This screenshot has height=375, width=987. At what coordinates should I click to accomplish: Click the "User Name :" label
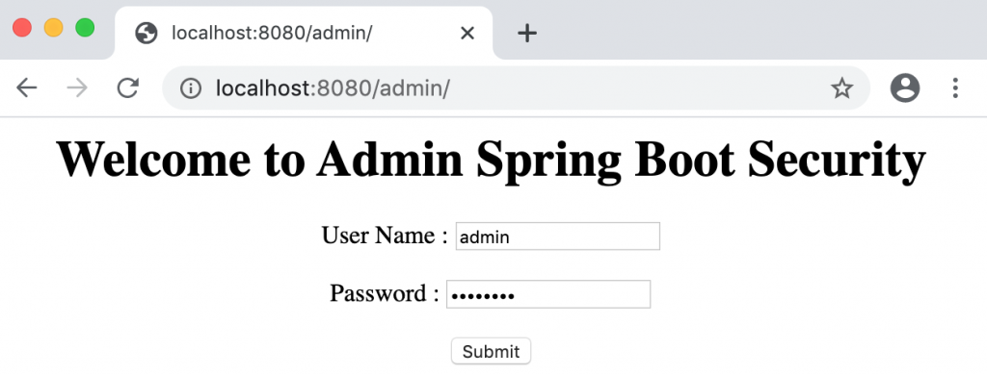pyautogui.click(x=385, y=236)
